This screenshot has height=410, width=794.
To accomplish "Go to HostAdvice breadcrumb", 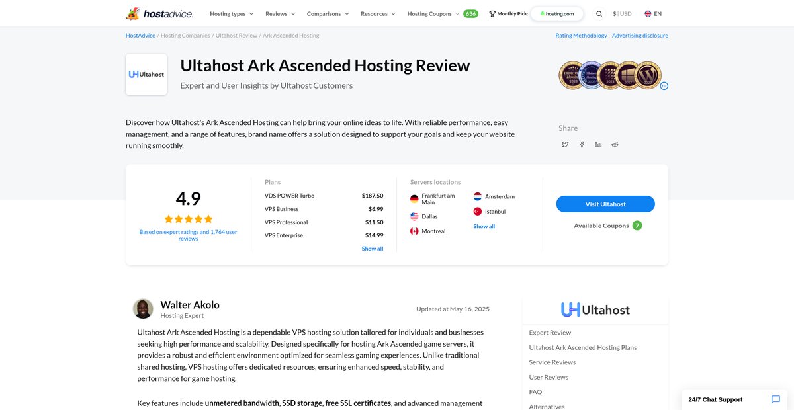I will tap(140, 36).
